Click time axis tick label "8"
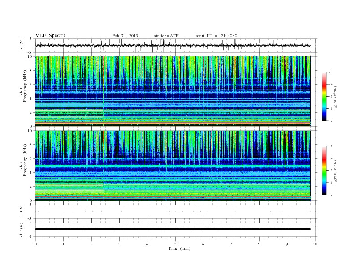The image size is (355, 274). tap(259, 244)
